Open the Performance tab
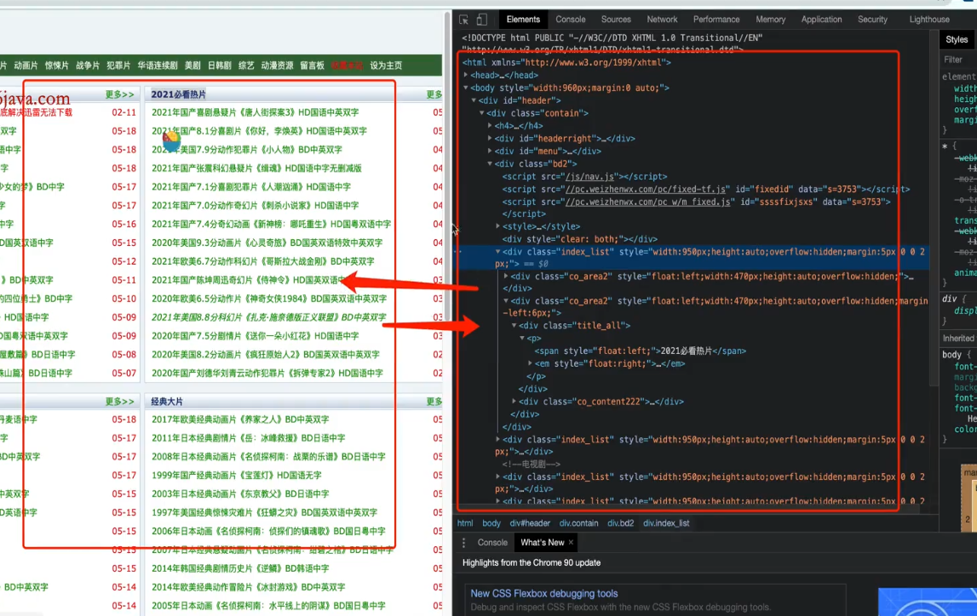 coord(716,20)
